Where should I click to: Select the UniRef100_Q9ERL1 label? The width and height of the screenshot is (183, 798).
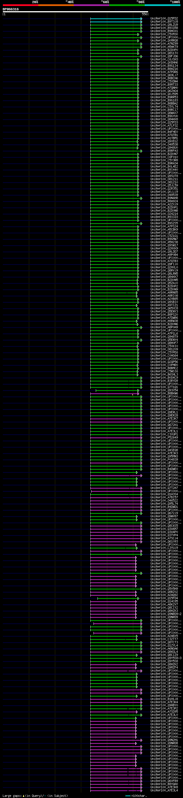(164, 412)
